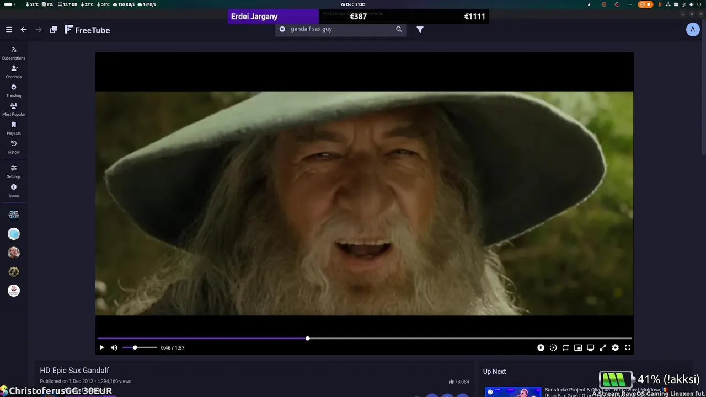Open Trending in the sidebar
This screenshot has height=397, width=706.
(x=14, y=90)
